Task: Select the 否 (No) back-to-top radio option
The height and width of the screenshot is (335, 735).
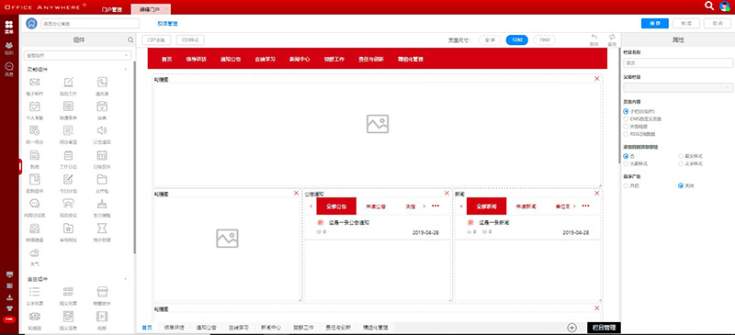Action: click(626, 156)
